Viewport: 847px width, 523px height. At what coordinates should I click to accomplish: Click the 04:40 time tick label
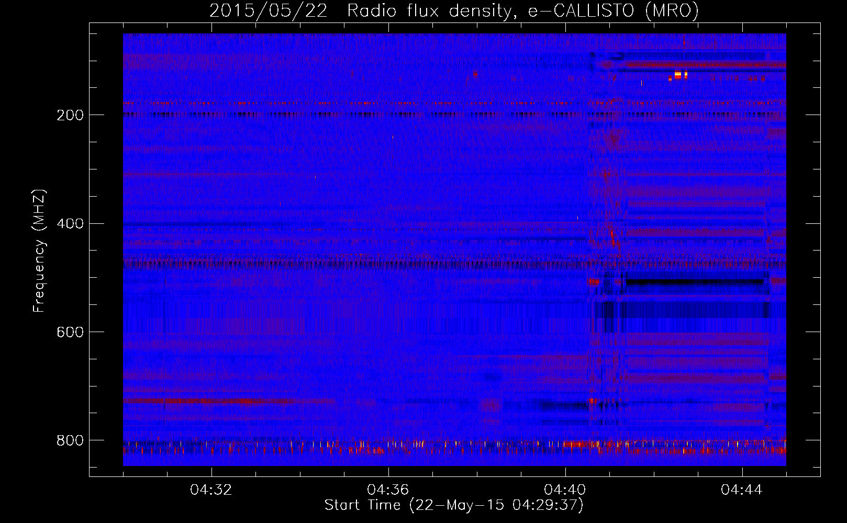tap(565, 490)
